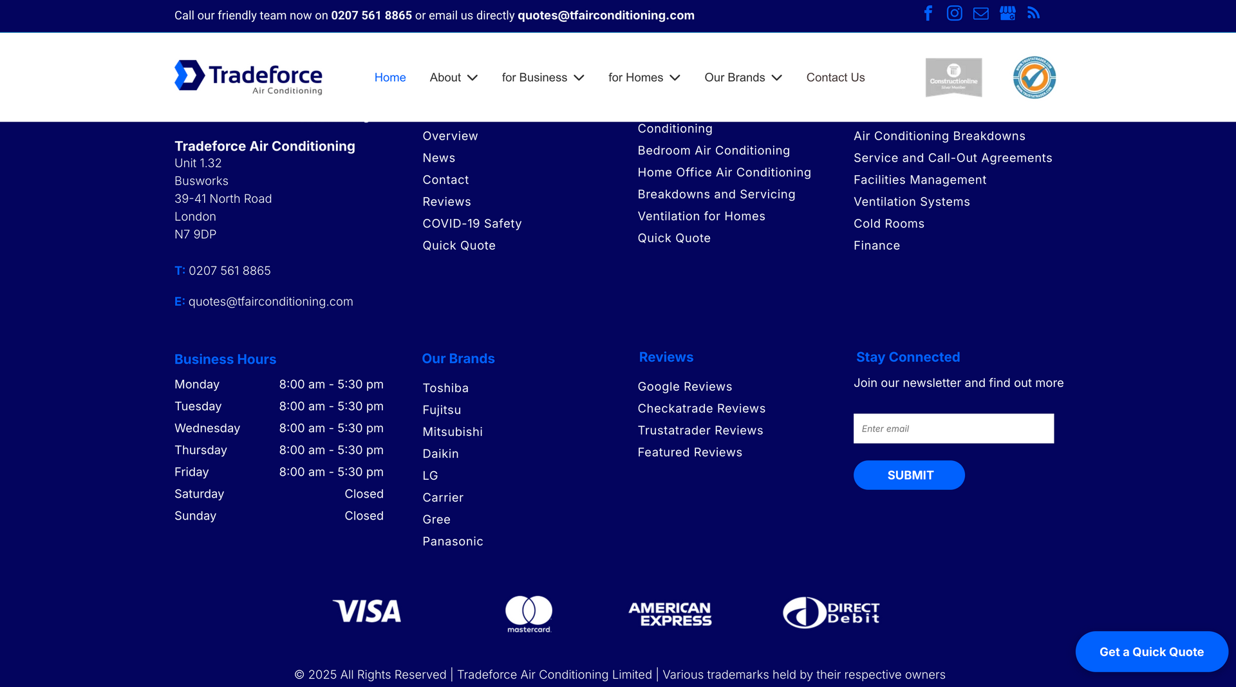Open the Instagram social icon
This screenshot has height=687, width=1236.
point(954,14)
